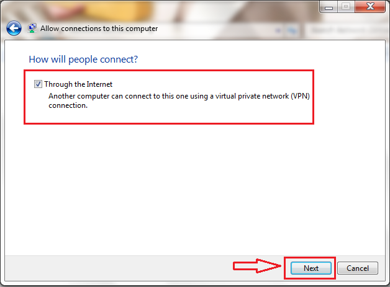Cancel the incoming connection wizard
The width and height of the screenshot is (390, 287).
(358, 268)
